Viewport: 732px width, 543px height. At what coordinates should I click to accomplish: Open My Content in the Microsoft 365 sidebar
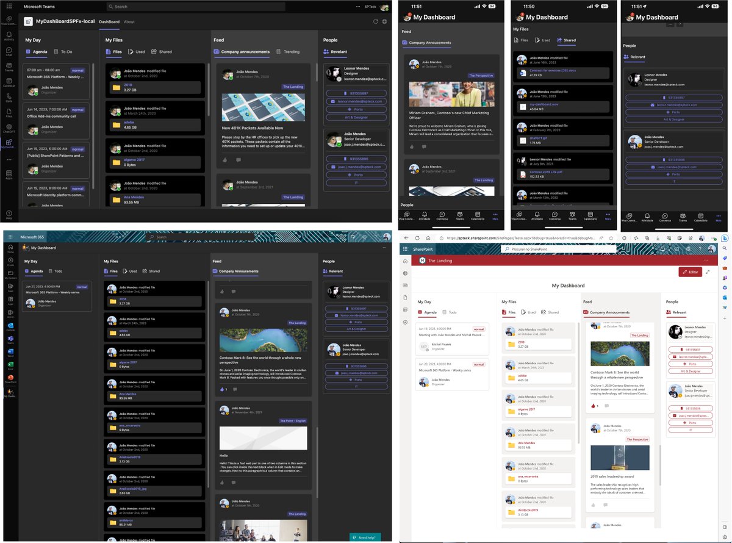[x=10, y=275]
